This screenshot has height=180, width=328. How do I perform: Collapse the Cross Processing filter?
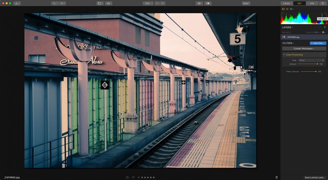pyautogui.click(x=284, y=55)
